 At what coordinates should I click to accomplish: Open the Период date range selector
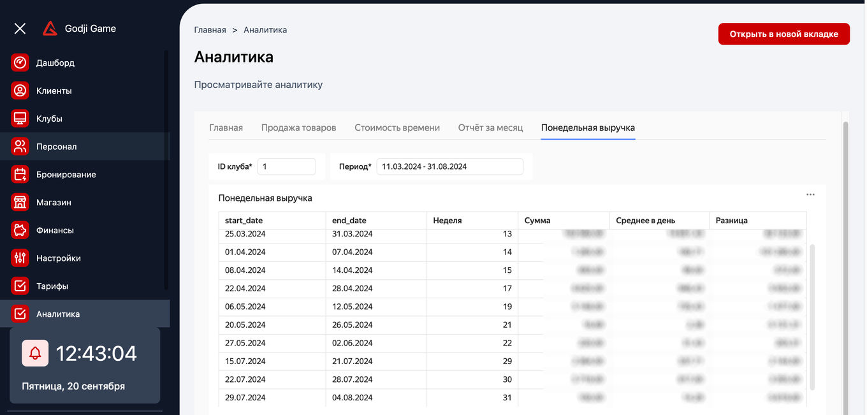pyautogui.click(x=449, y=166)
